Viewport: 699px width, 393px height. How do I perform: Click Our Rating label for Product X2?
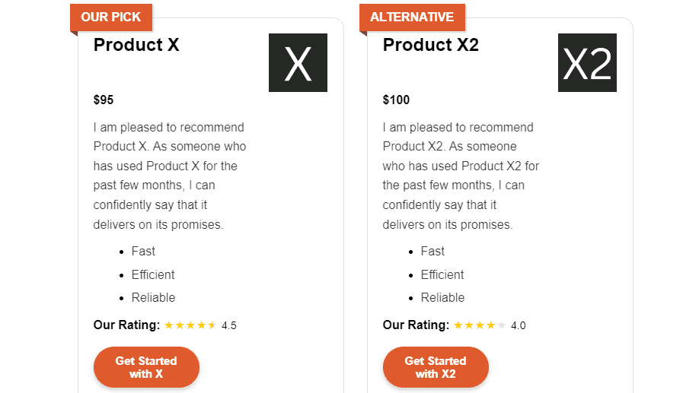(x=416, y=325)
